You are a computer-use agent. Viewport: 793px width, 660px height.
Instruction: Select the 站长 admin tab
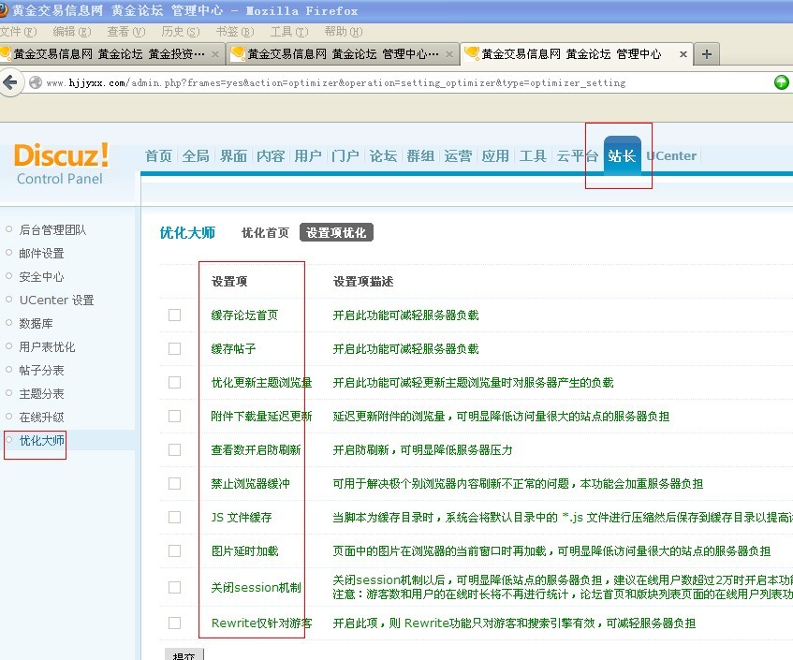coord(622,155)
